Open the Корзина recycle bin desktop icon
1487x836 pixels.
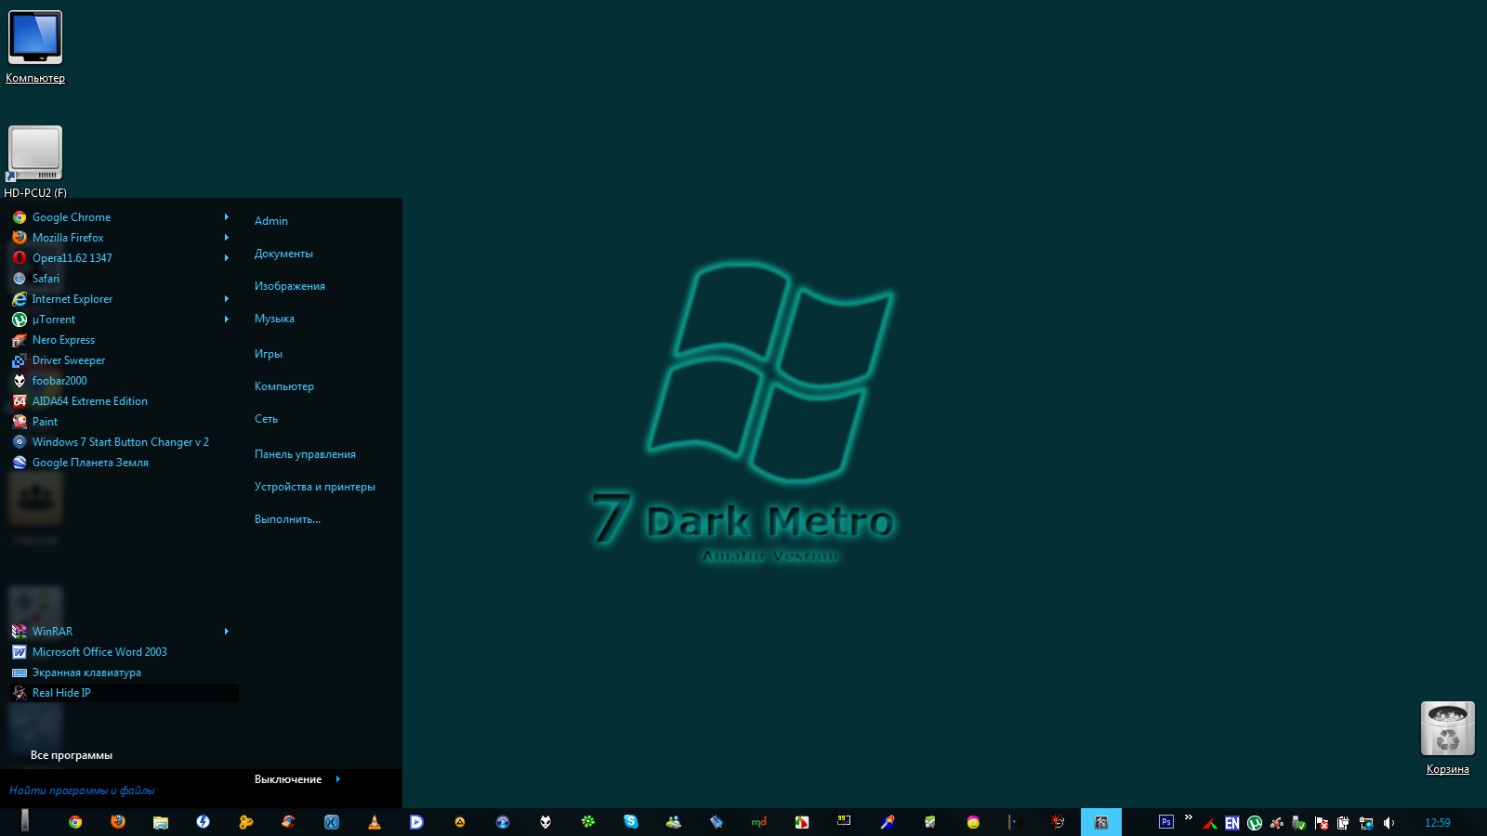(1447, 730)
